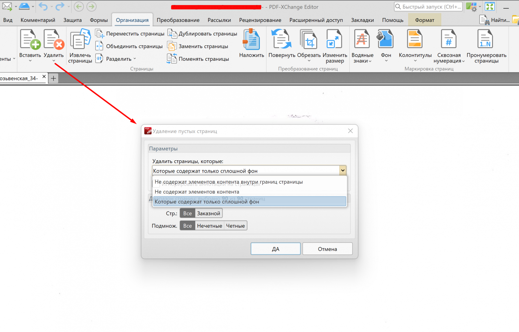Click the Обрезать crop icon
The width and height of the screenshot is (519, 332).
tap(308, 39)
